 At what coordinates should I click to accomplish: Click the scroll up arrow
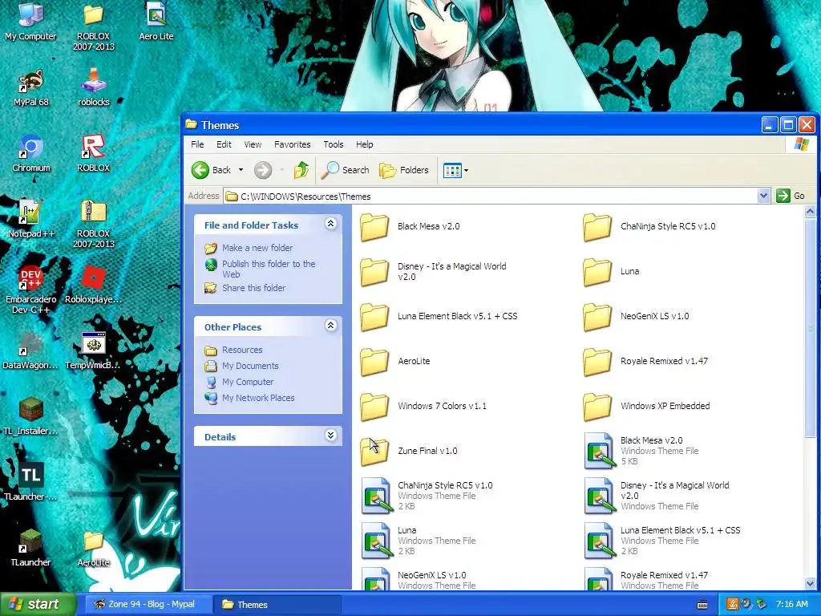[810, 212]
